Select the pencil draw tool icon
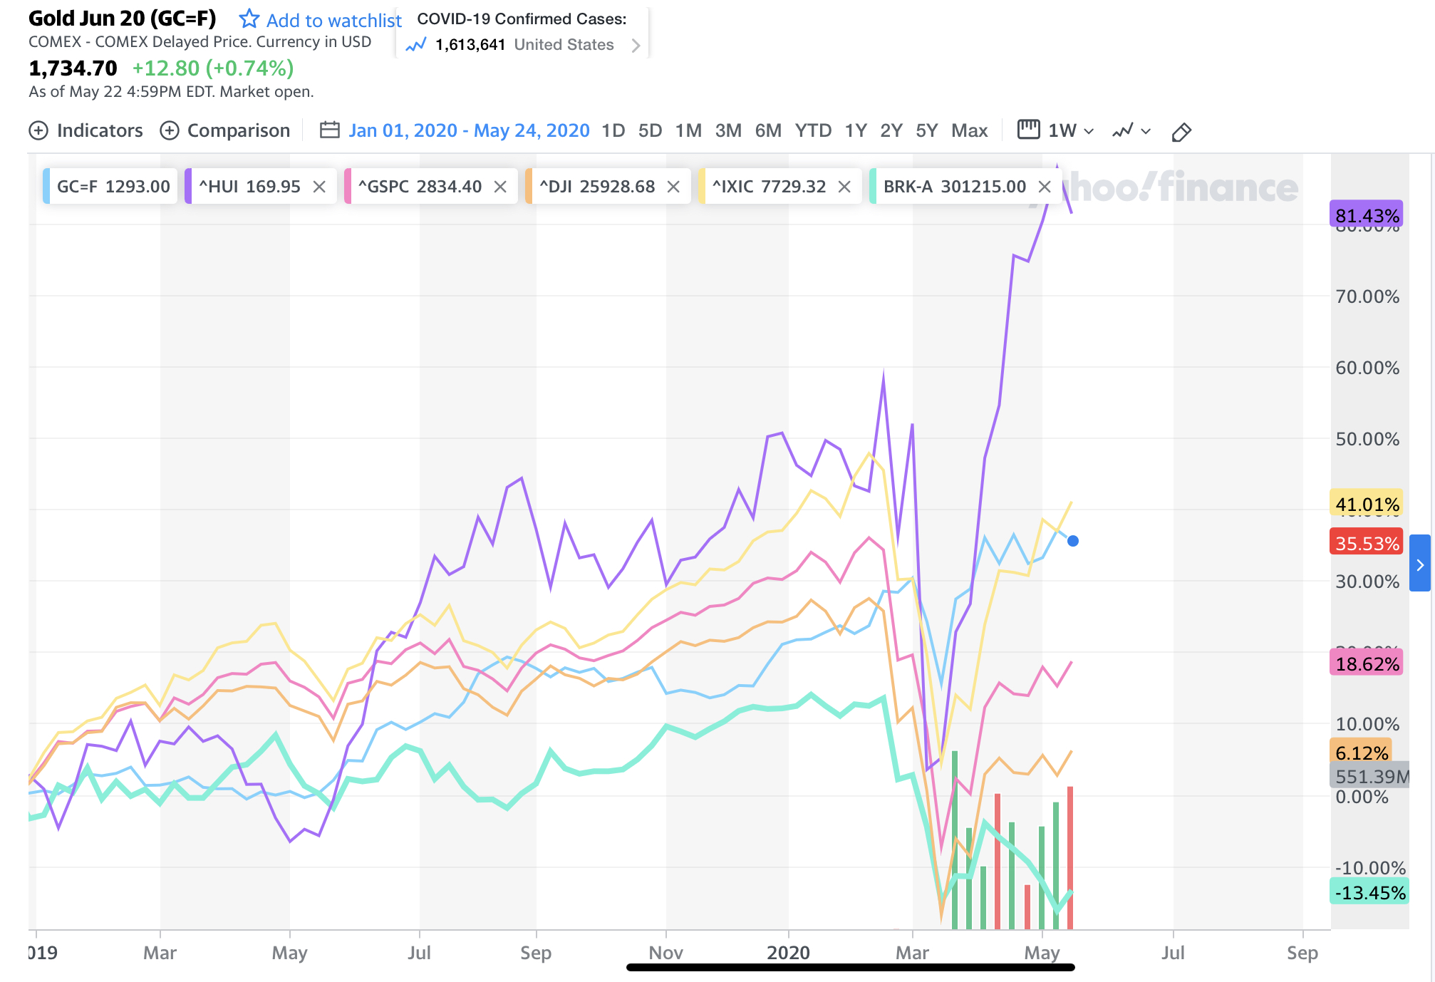 tap(1181, 132)
